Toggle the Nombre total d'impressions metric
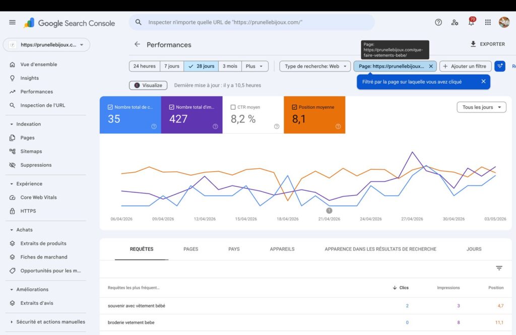This screenshot has height=335, width=516. coord(192,115)
